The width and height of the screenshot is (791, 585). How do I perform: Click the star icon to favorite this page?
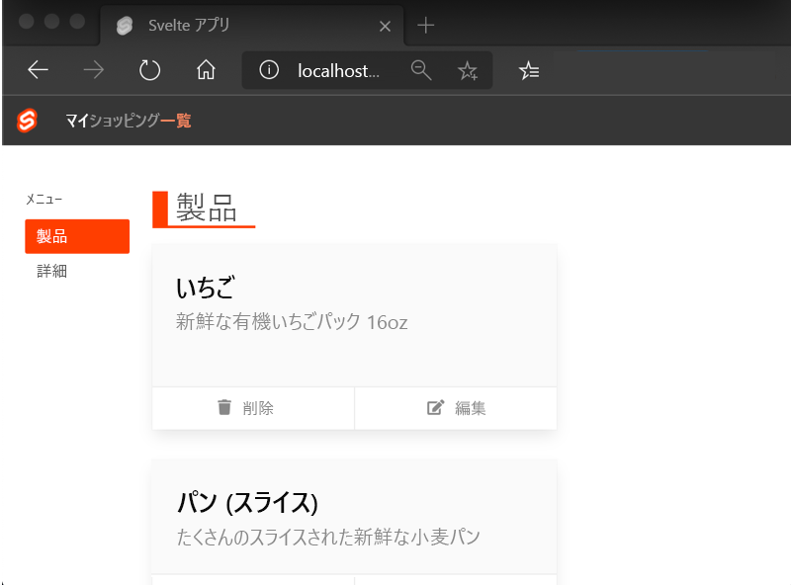click(468, 70)
